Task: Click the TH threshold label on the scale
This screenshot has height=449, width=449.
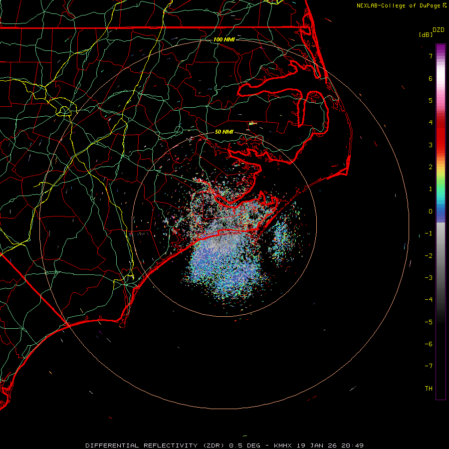Action: pyautogui.click(x=429, y=389)
